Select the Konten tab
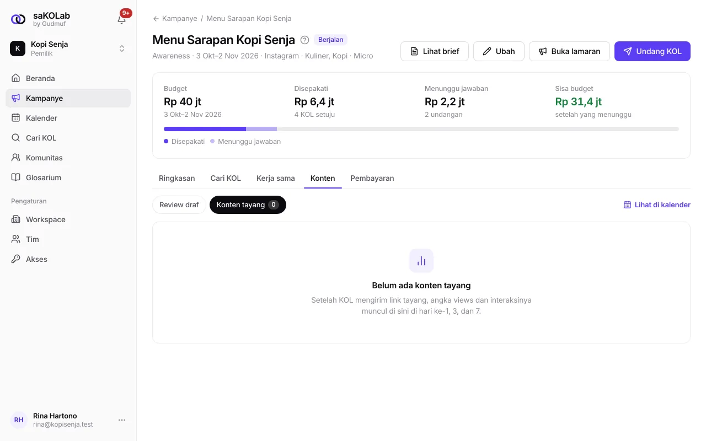The image size is (706, 441). 323,178
